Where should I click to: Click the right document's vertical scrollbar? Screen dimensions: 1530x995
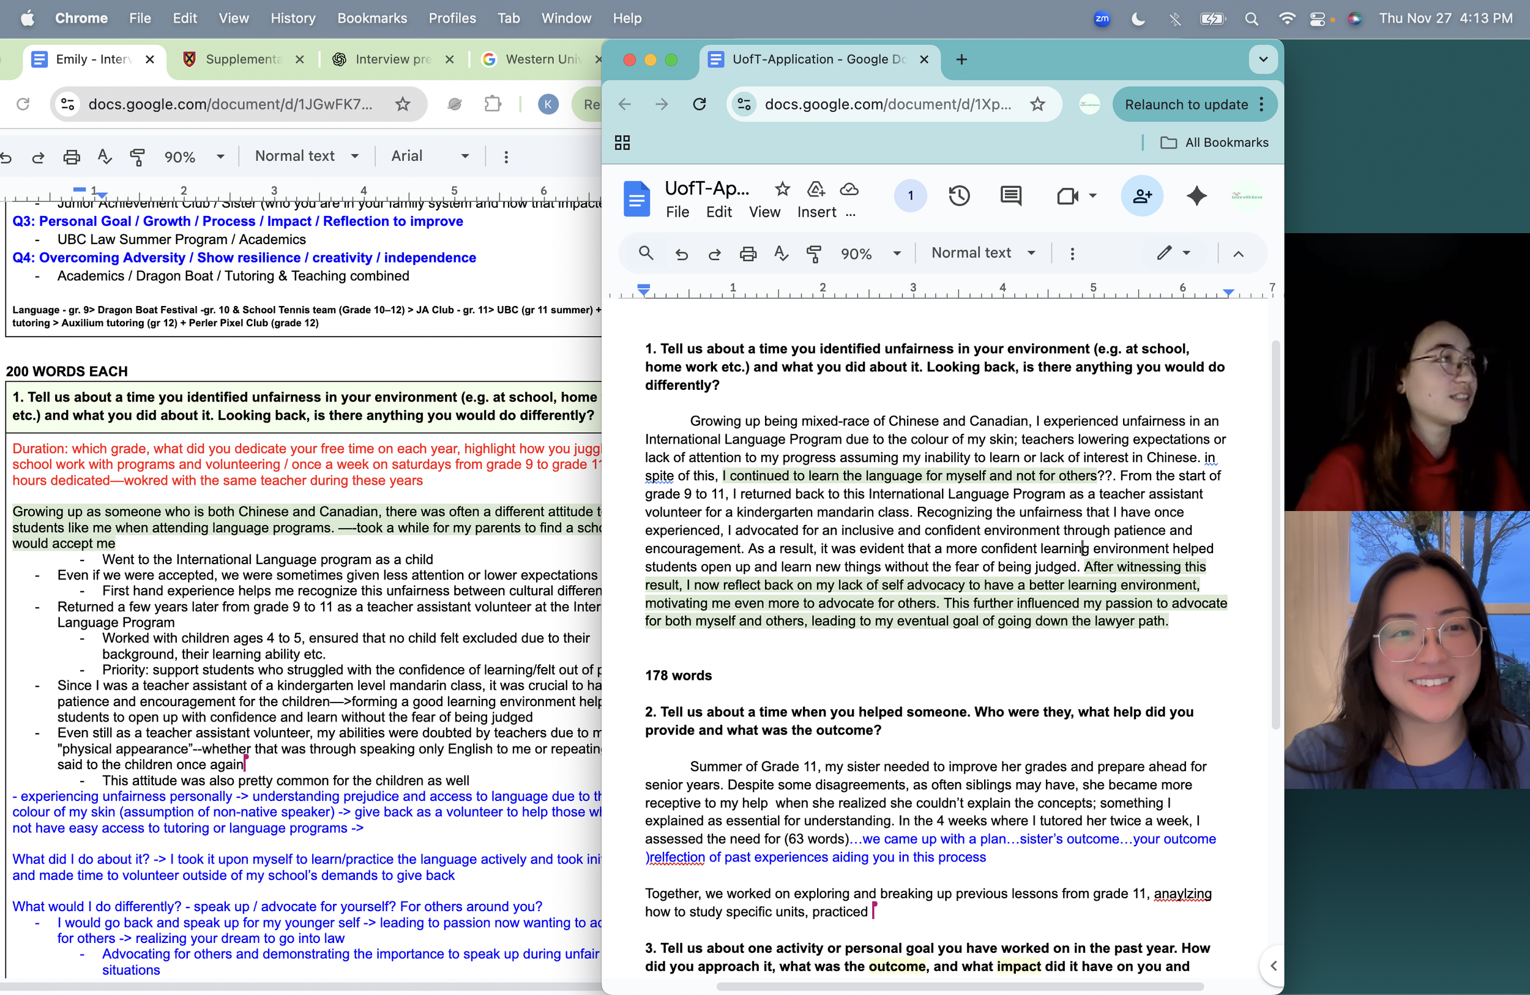click(1275, 534)
